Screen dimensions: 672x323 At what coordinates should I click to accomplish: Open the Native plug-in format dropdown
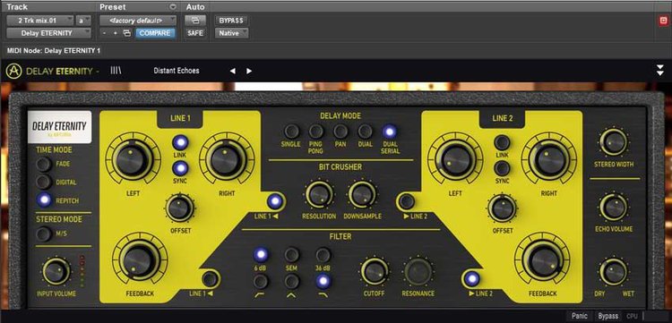click(231, 33)
